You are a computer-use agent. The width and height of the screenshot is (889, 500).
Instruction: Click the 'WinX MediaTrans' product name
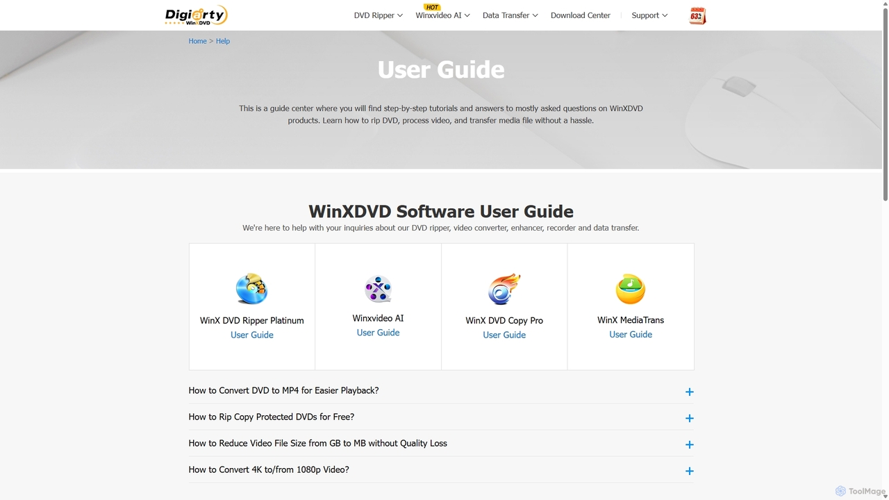631,320
